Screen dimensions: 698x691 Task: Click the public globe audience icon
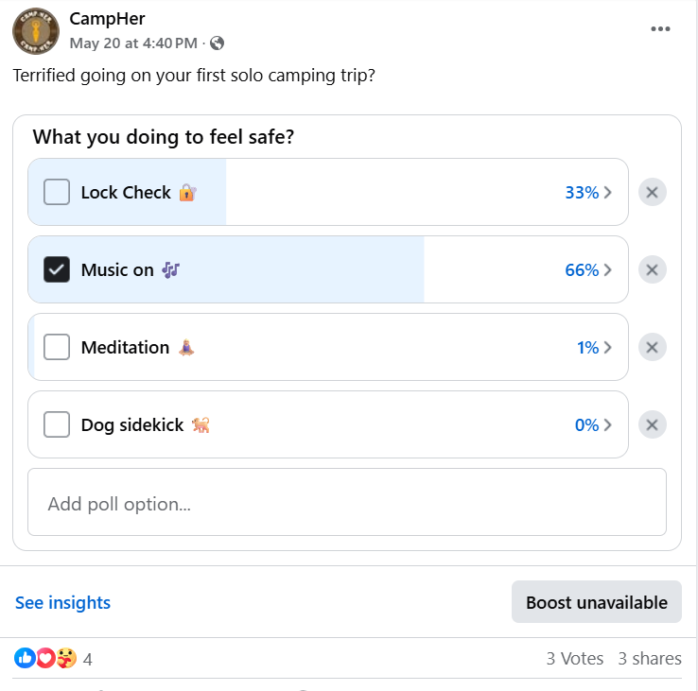tap(218, 43)
